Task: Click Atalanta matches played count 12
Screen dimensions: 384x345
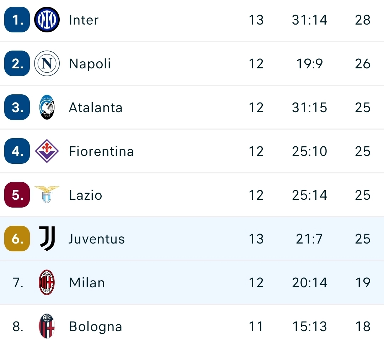Action: [x=256, y=108]
